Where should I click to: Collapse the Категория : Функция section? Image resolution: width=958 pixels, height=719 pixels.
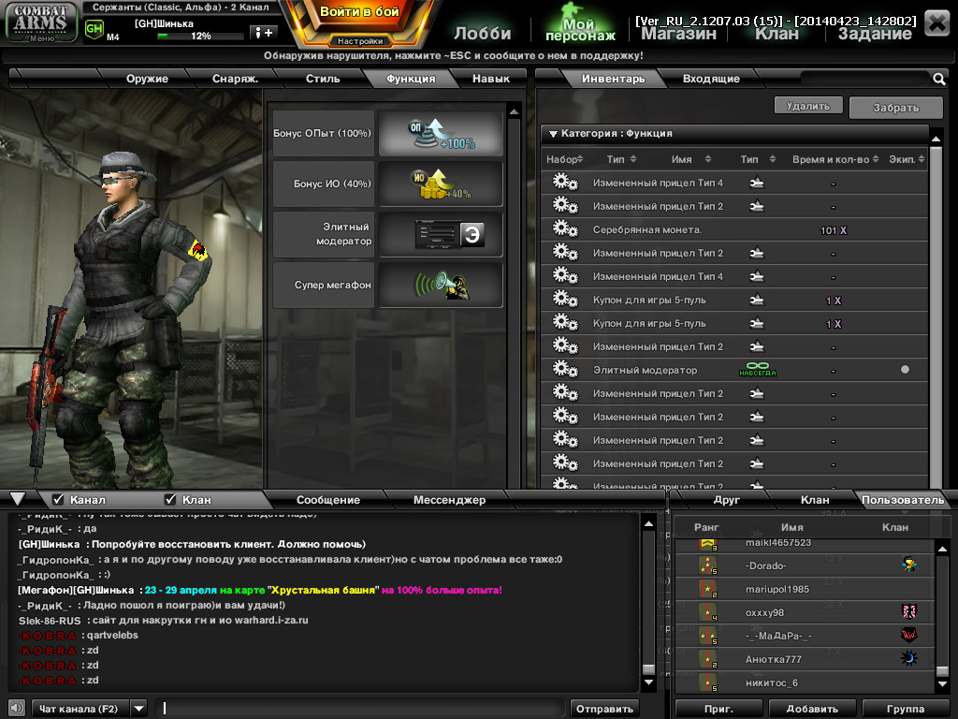[553, 134]
